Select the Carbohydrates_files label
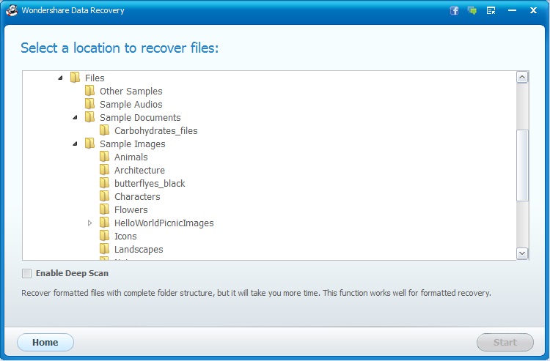Image resolution: width=550 pixels, height=361 pixels. tap(155, 130)
